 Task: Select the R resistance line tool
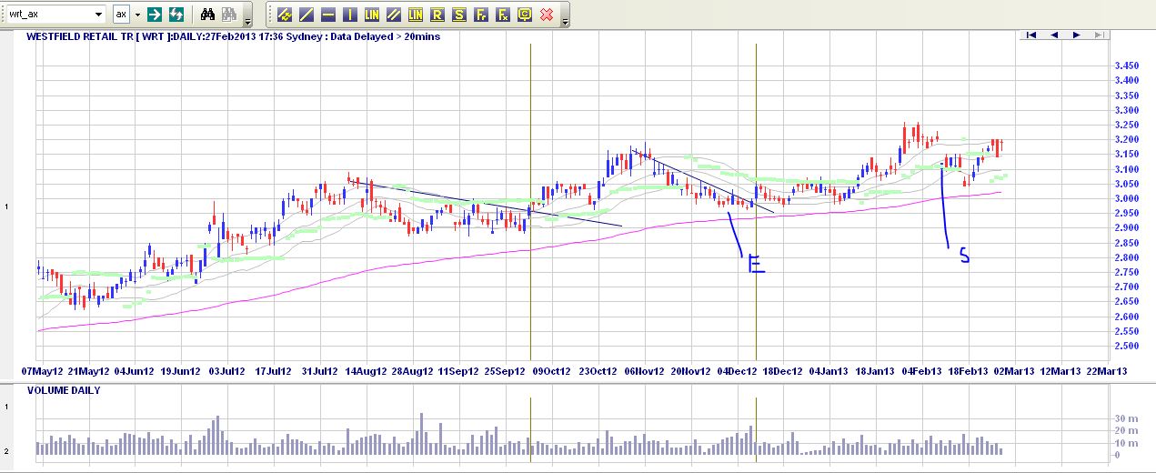point(437,15)
